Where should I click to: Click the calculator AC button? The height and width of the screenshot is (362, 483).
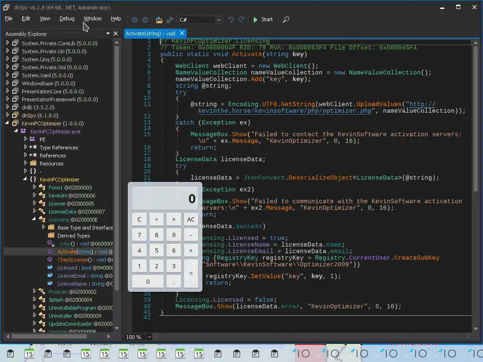click(x=191, y=219)
